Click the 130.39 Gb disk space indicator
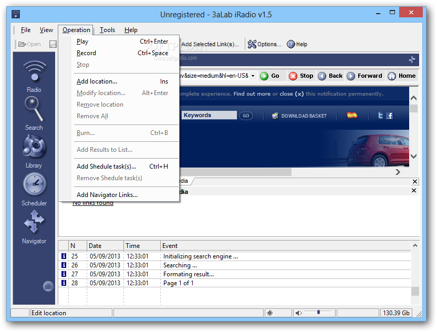This screenshot has width=437, height=332. 396,313
